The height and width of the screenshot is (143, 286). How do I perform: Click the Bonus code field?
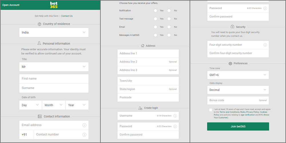tap(238, 100)
